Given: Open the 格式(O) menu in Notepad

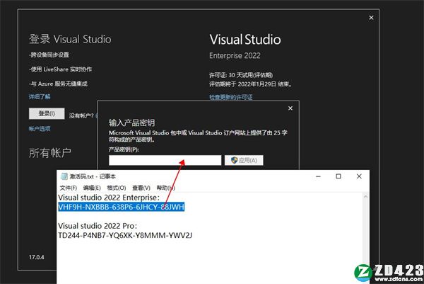Looking at the screenshot, I should [117, 188].
